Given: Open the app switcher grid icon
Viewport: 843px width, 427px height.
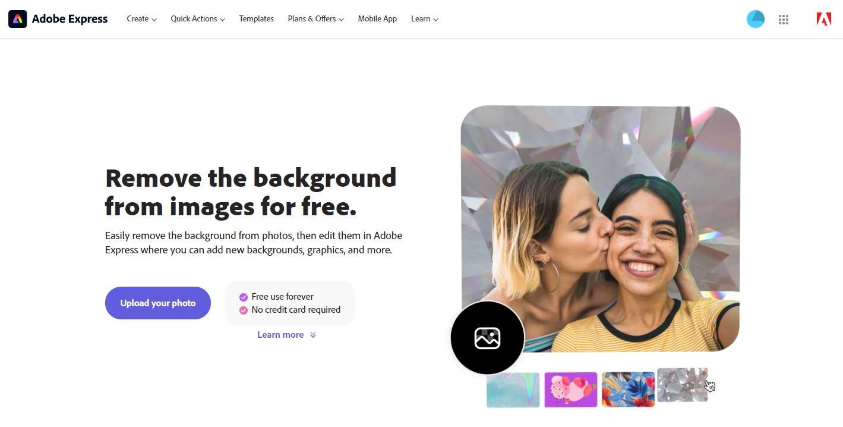Looking at the screenshot, I should coord(784,20).
